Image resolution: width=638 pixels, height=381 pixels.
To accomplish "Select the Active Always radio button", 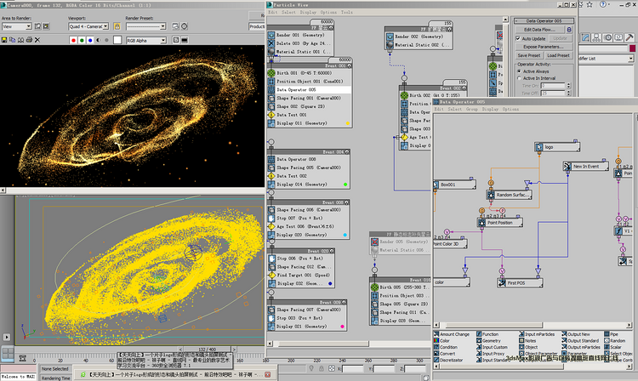I will point(519,71).
